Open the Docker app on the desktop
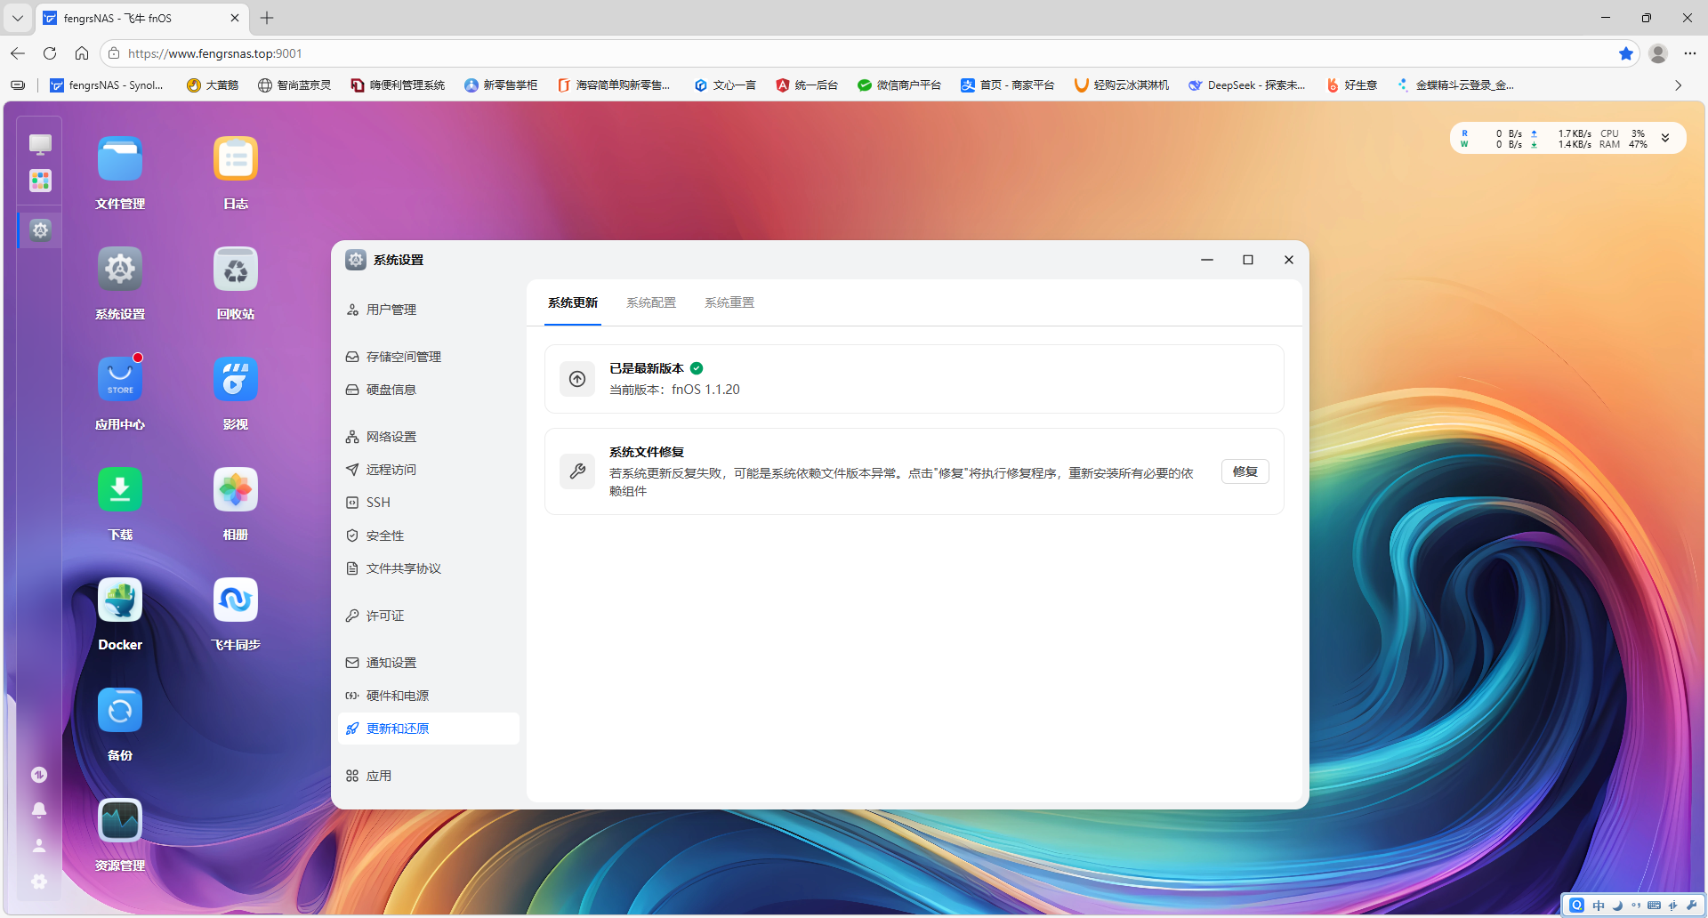The image size is (1708, 918). 119,600
